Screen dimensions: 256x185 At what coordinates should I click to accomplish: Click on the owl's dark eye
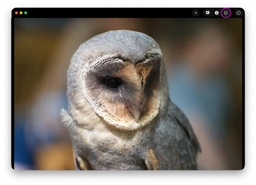(x=112, y=82)
